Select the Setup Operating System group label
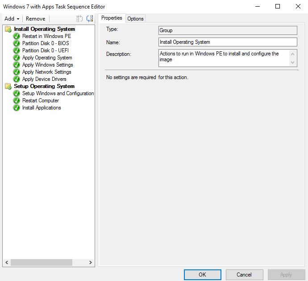The height and width of the screenshot is (281, 308). pyautogui.click(x=44, y=86)
